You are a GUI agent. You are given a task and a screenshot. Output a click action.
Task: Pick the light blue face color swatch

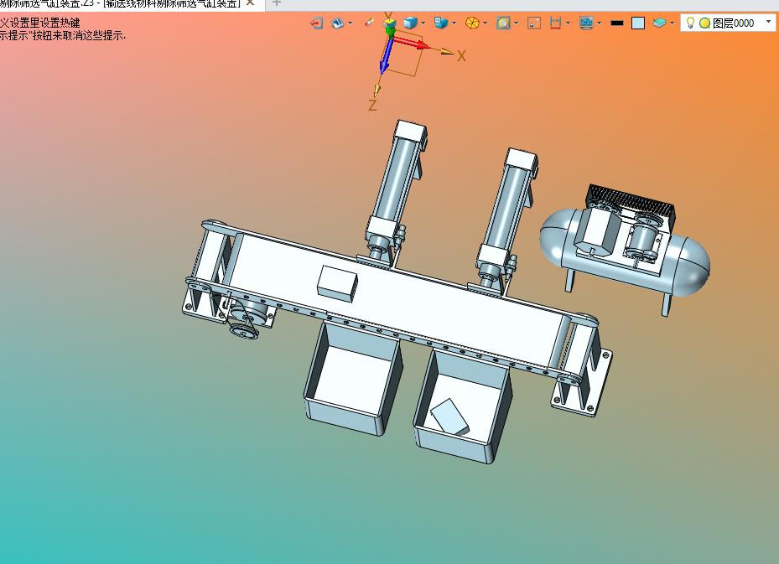coord(638,23)
